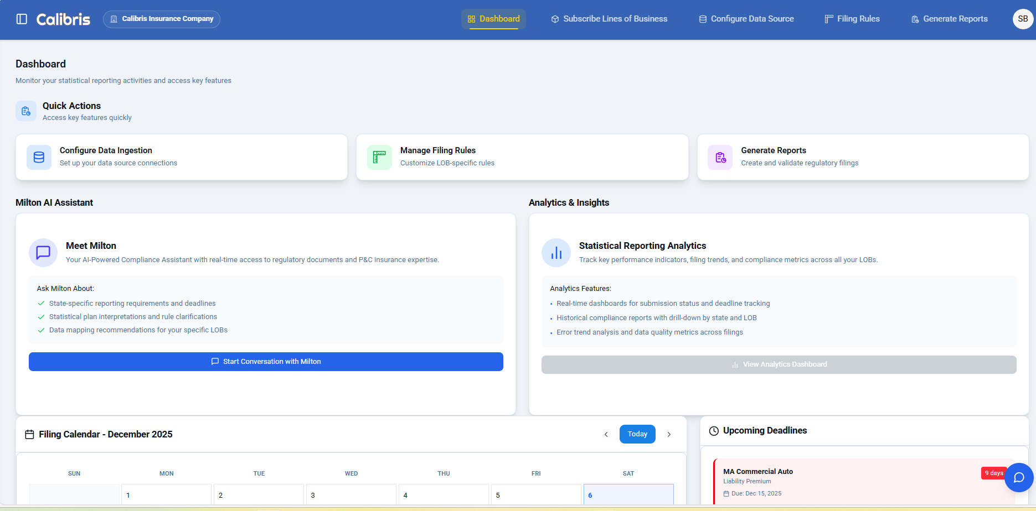Screen dimensions: 1036x511
Task: Open the SB user avatar menu
Action: coord(1022,18)
